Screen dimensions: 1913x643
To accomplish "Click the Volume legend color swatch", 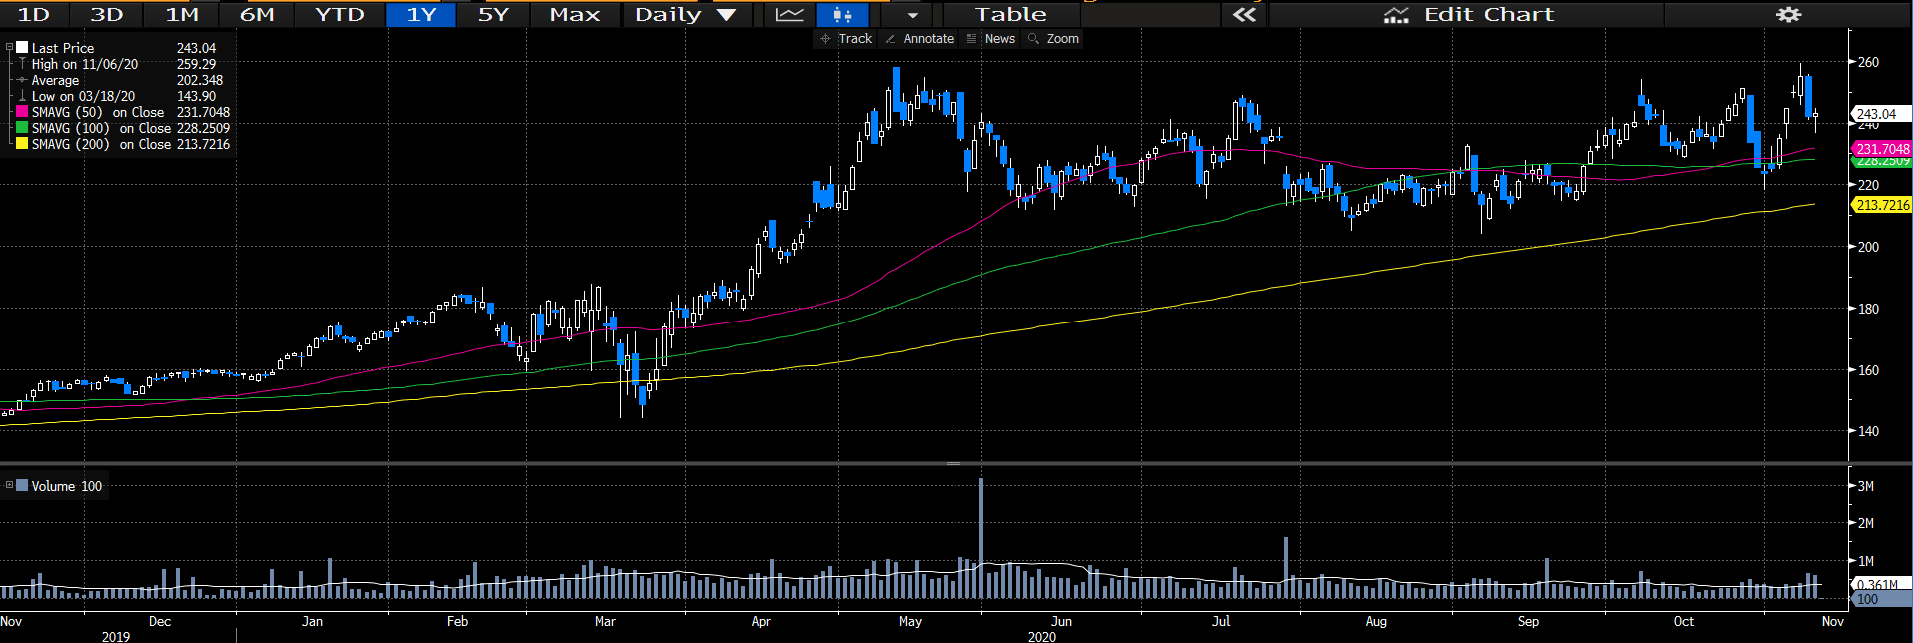I will click(x=22, y=486).
